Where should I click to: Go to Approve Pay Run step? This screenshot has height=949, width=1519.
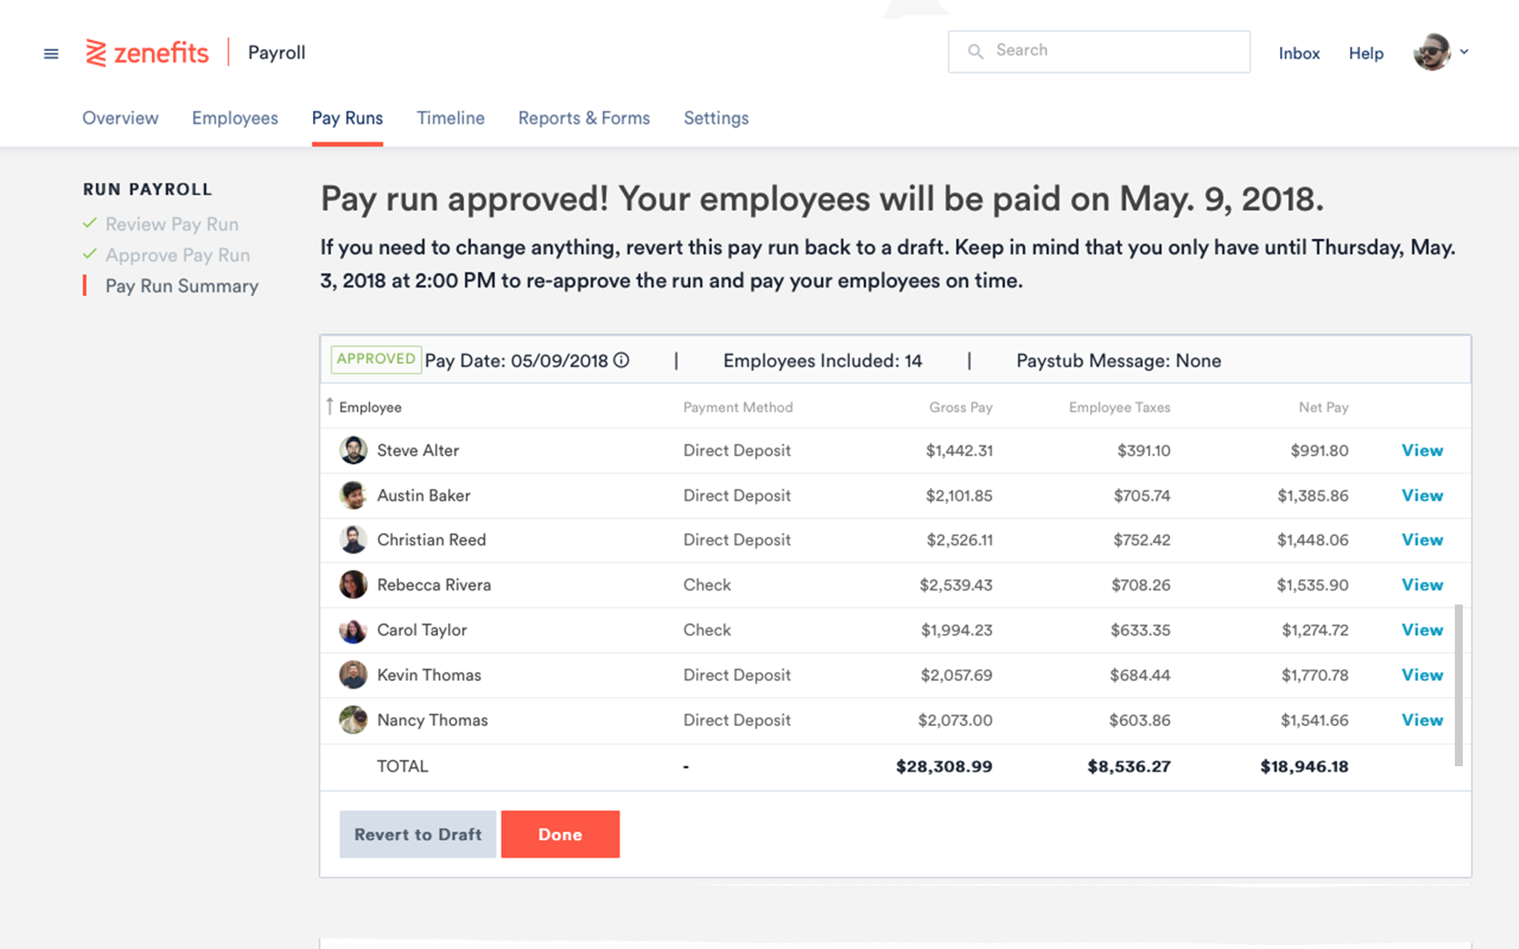pos(178,255)
